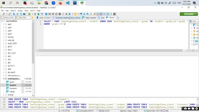
Task: Click the green refresh icon
Action: pyautogui.click(x=29, y=14)
